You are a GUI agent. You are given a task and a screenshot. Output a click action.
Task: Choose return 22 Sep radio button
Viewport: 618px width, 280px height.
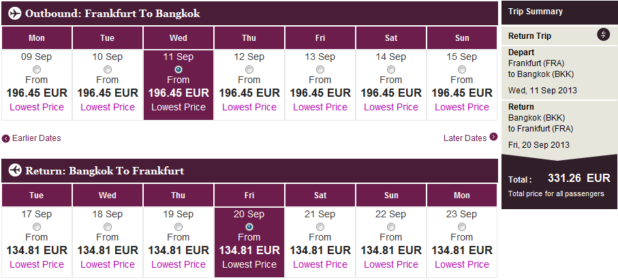391,227
